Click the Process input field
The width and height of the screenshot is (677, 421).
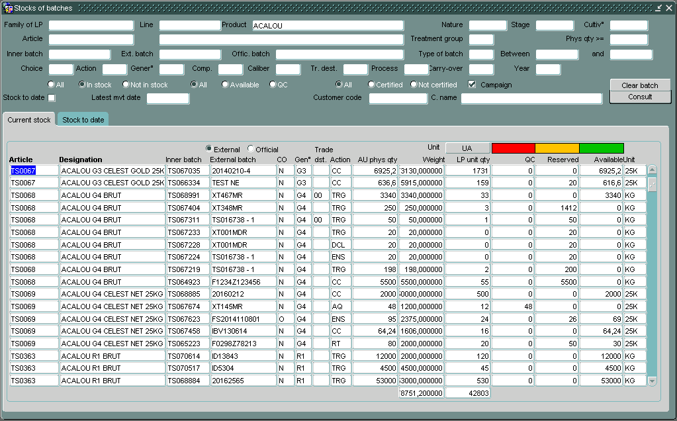point(416,69)
